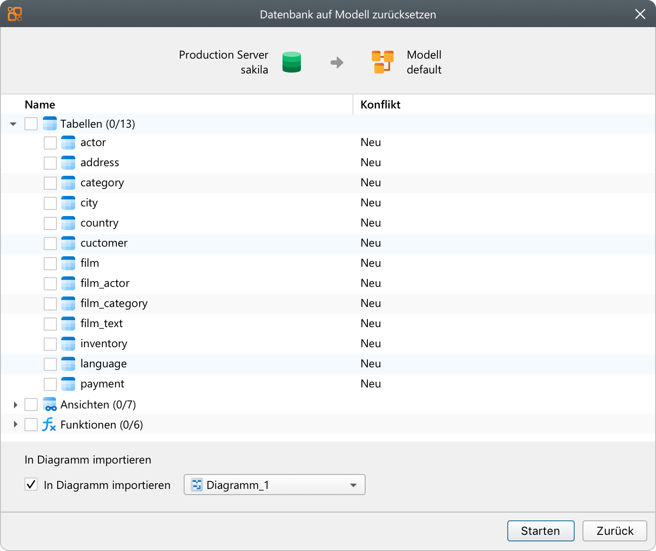This screenshot has width=656, height=551.
Task: Select the 'inventory' row label
Action: 104,344
